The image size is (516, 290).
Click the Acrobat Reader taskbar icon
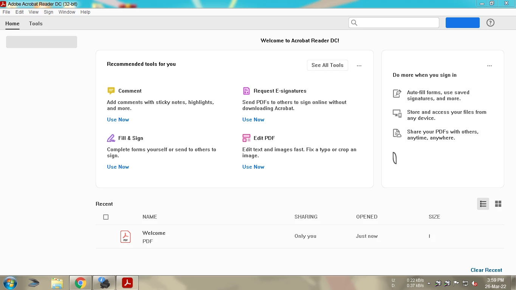(x=127, y=283)
